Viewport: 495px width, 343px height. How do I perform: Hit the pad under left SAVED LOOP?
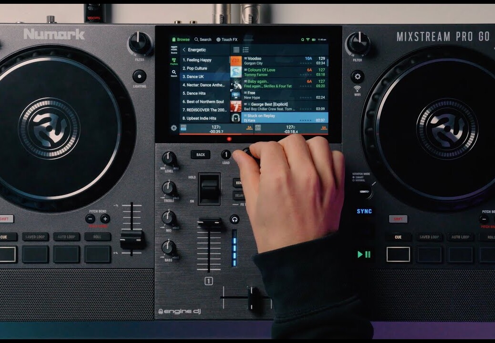click(x=35, y=254)
